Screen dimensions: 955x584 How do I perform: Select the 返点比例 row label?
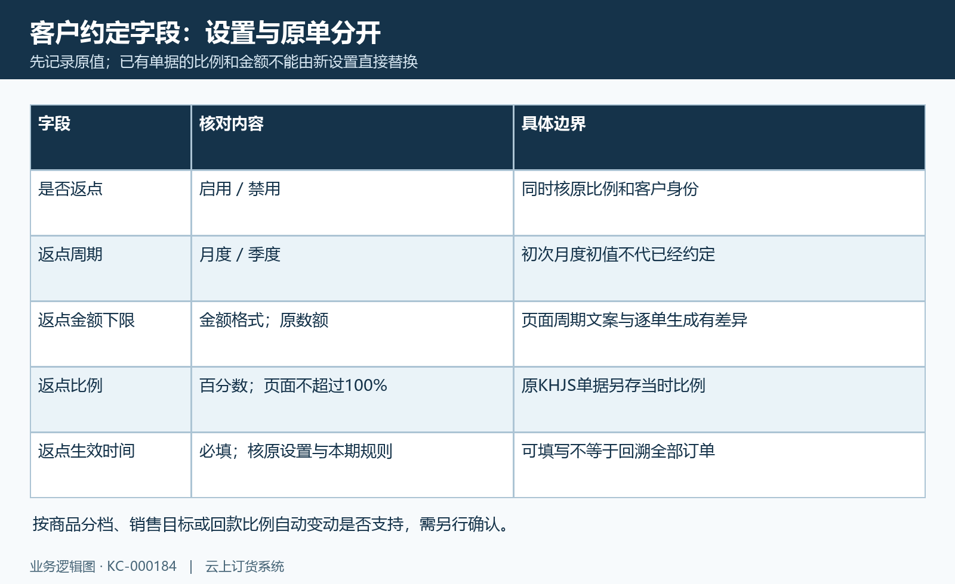[x=111, y=400]
